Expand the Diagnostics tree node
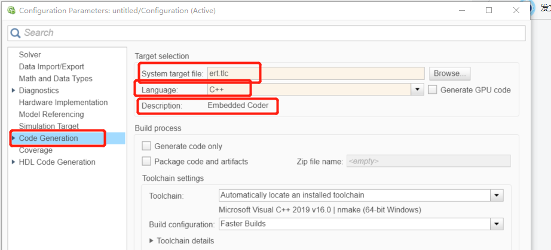This screenshot has height=250, width=551. click(x=14, y=91)
